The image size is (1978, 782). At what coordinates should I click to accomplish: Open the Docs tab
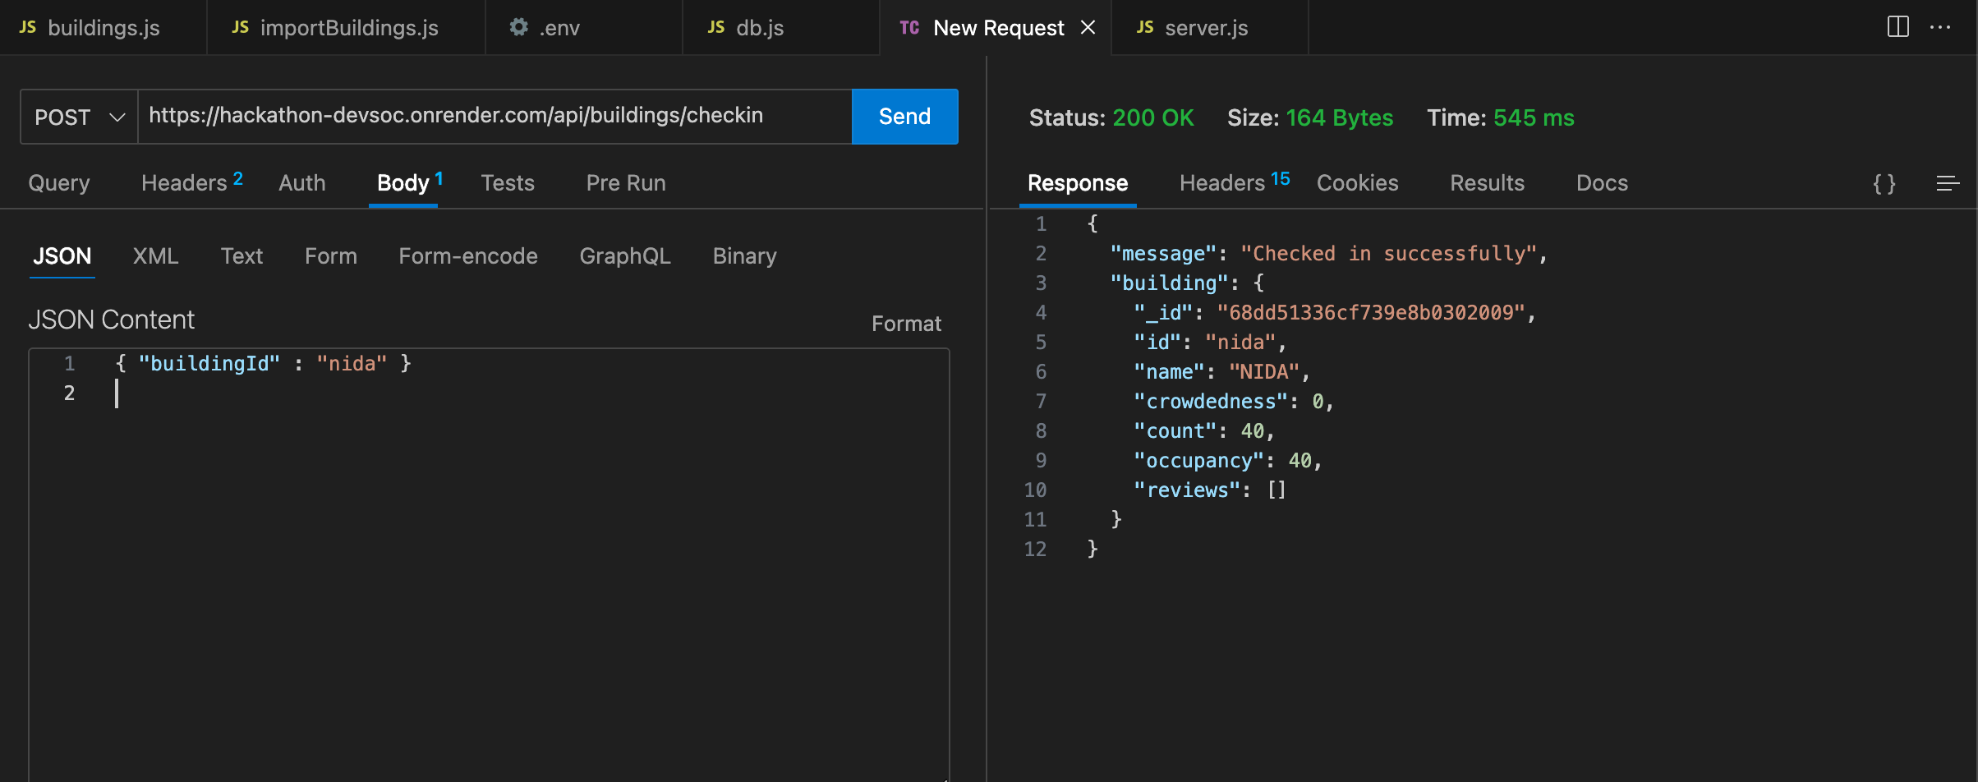tap(1602, 183)
